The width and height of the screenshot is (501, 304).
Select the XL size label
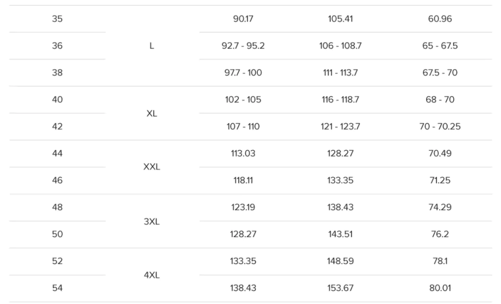pos(152,114)
